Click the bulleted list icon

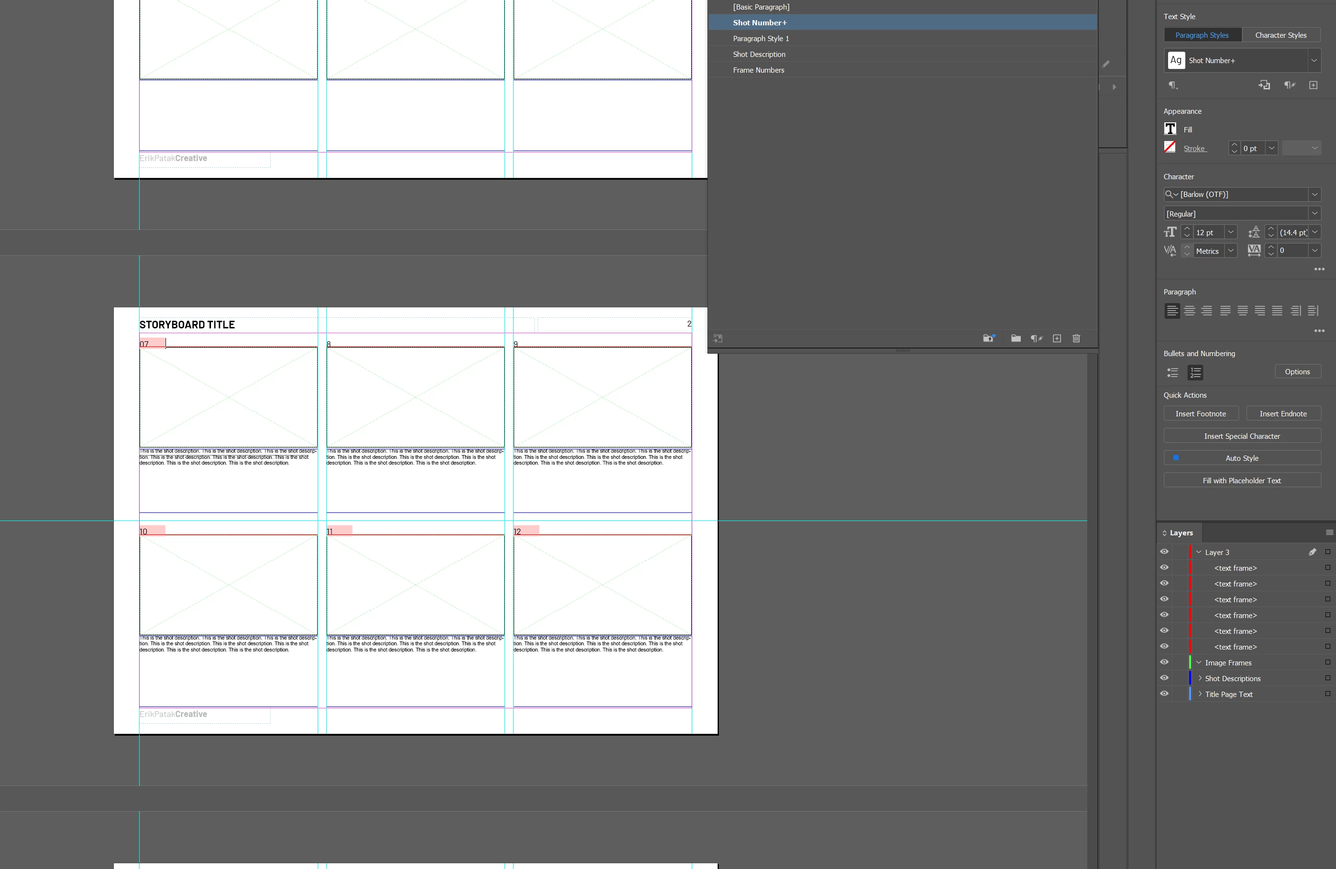click(x=1173, y=372)
